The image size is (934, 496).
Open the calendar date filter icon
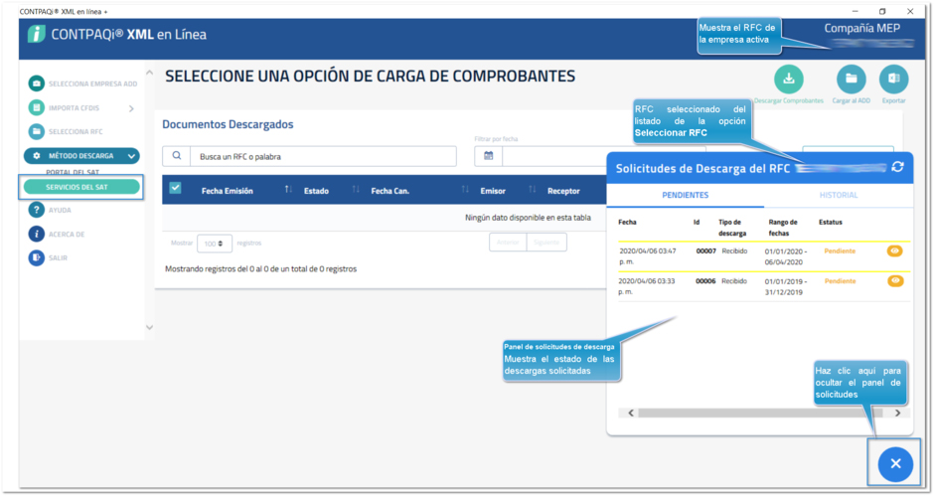[489, 156]
